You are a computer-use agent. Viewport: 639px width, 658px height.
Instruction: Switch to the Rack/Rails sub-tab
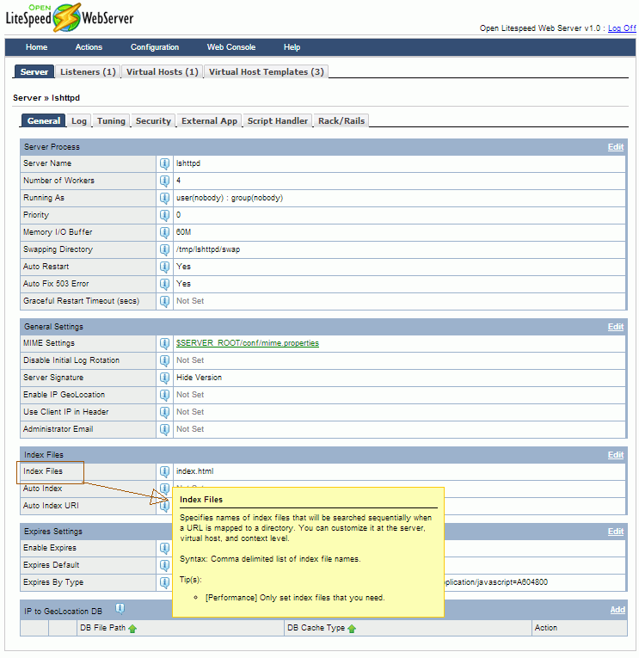341,121
